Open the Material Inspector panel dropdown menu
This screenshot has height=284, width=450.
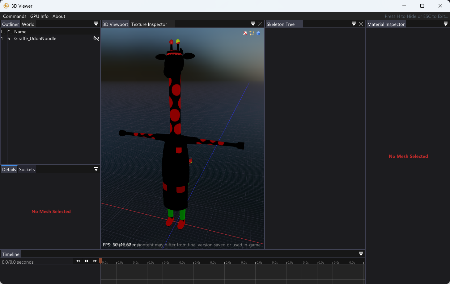click(x=446, y=24)
